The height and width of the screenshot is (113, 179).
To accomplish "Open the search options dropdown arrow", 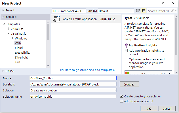I will pos(176,11).
